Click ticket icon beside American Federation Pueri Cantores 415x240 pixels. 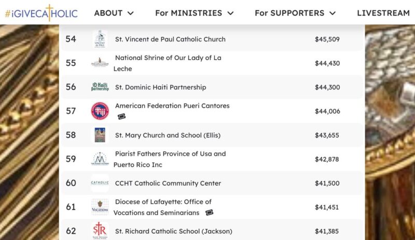121,117
